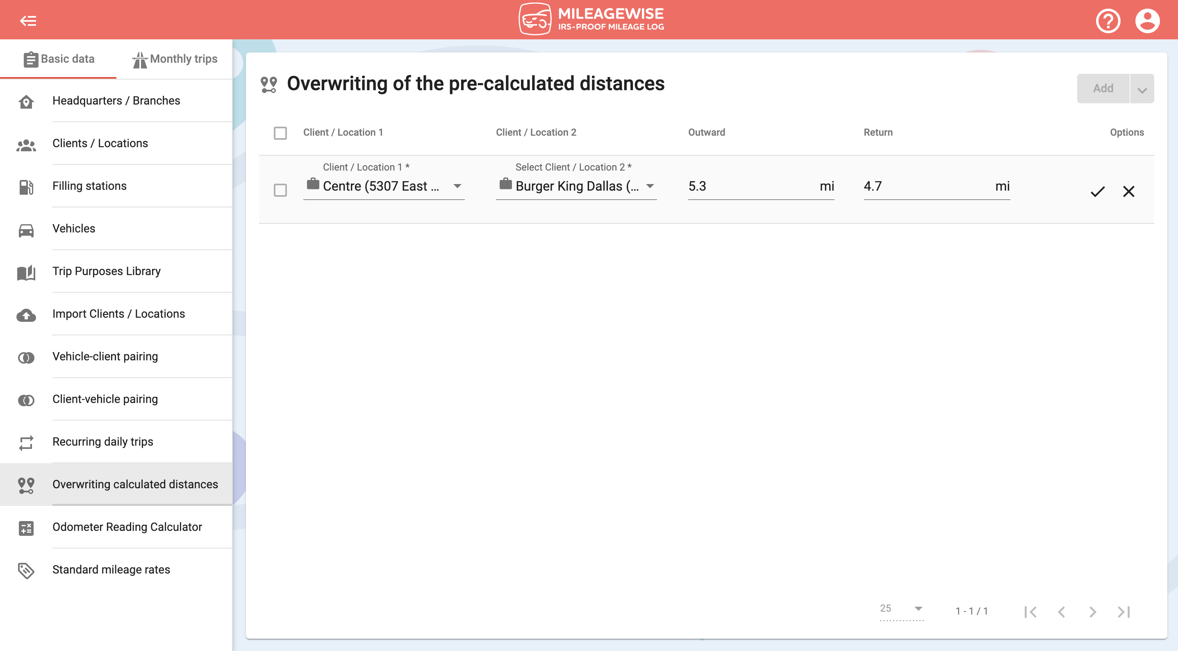This screenshot has height=651, width=1178.
Task: Go to the last page of results
Action: (x=1124, y=612)
